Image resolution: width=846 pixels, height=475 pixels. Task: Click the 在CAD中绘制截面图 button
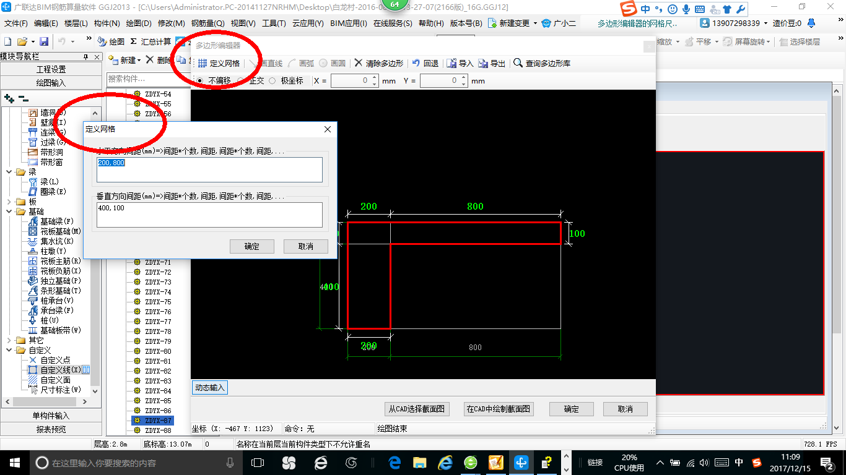pyautogui.click(x=499, y=409)
